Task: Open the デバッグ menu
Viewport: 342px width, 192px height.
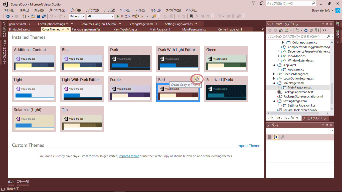Action: [92, 10]
